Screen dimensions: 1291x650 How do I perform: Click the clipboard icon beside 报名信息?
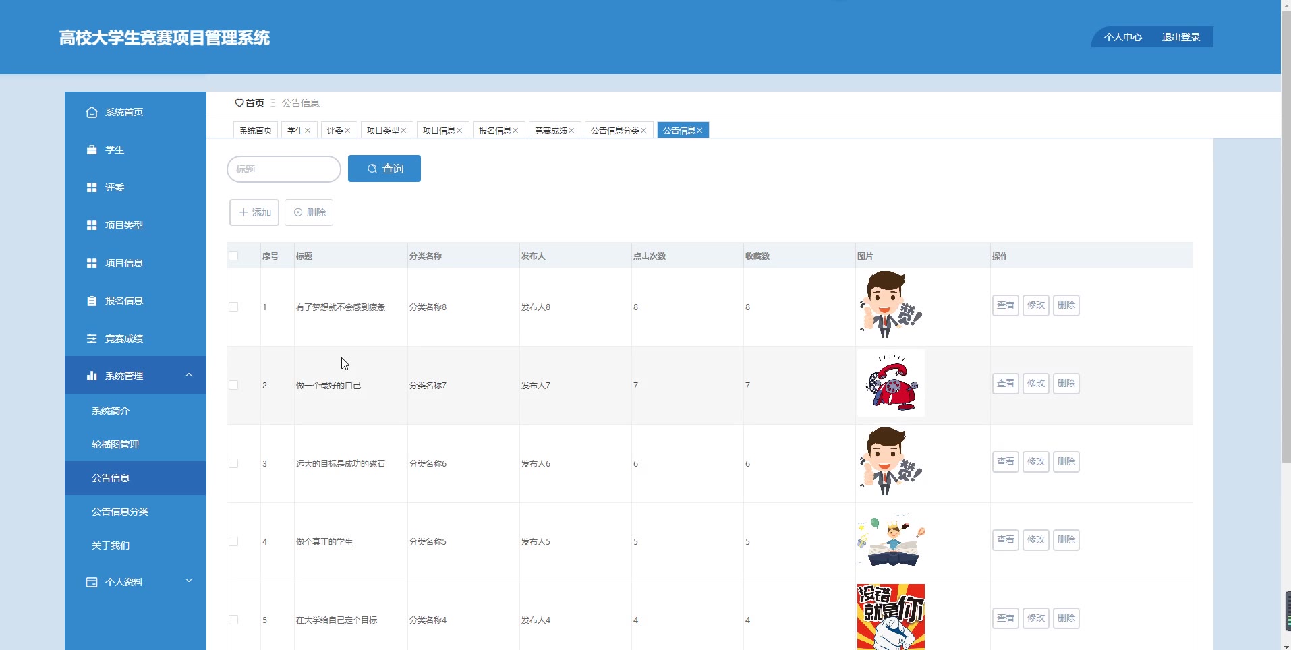(92, 301)
